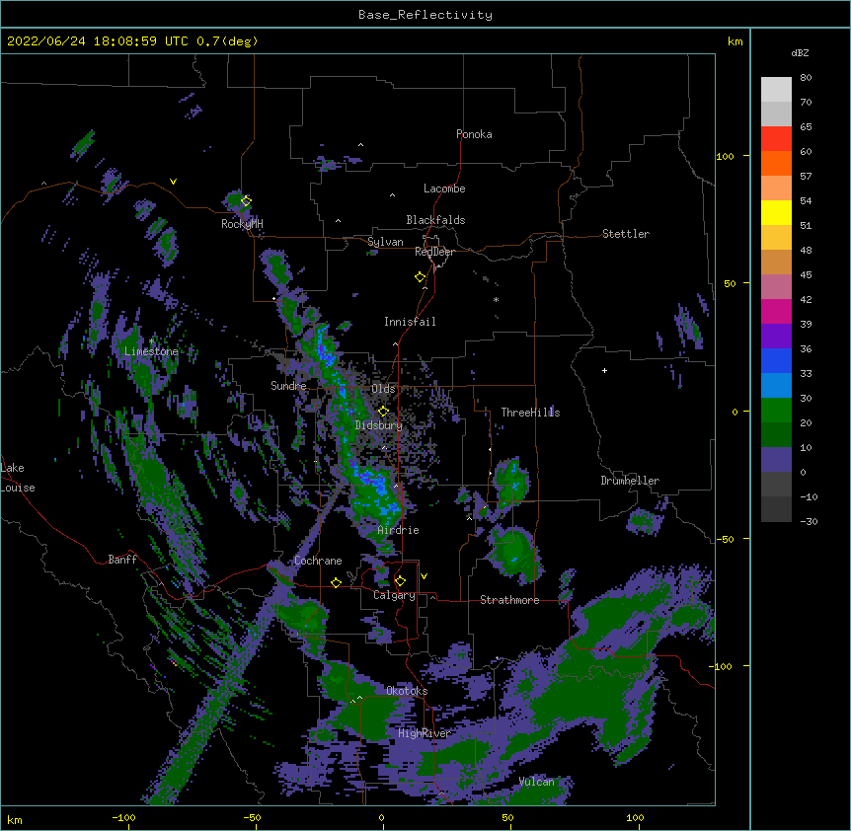The width and height of the screenshot is (851, 831).
Task: Select the HighRiver label
Action: coord(425,733)
